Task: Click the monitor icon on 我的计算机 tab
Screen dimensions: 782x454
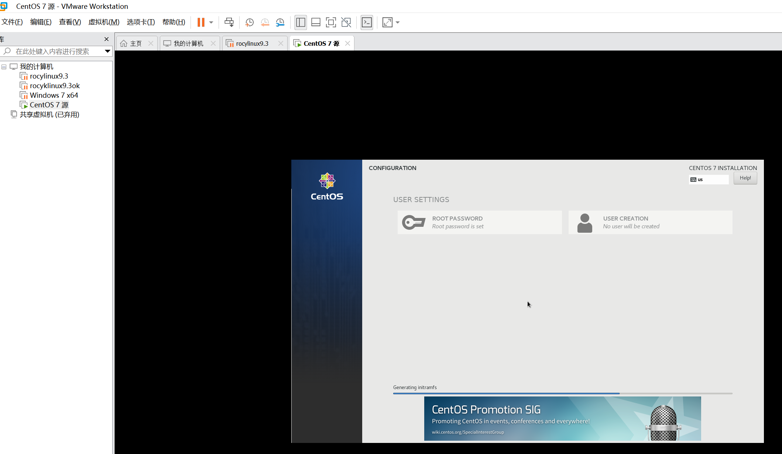Action: coord(167,44)
